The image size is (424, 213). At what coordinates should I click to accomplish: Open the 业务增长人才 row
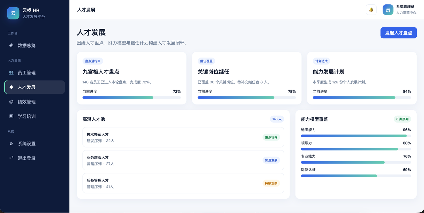point(183,160)
